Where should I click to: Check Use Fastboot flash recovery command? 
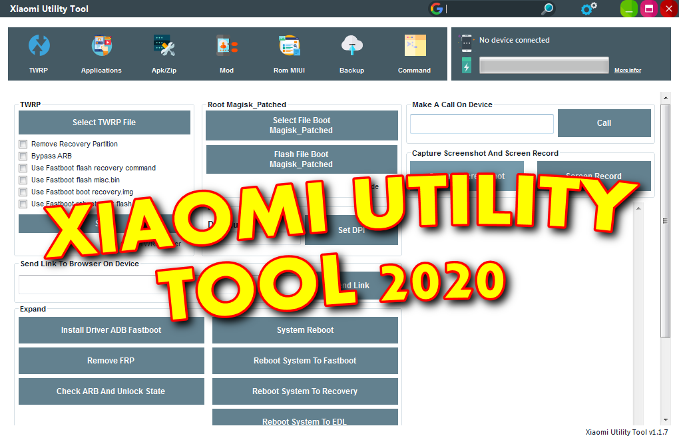click(23, 168)
